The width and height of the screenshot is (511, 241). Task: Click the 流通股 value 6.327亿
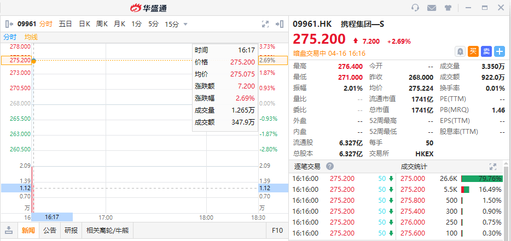(351, 143)
